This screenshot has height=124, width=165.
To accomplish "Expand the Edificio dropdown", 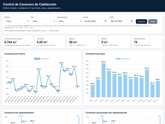I will click(17, 21).
